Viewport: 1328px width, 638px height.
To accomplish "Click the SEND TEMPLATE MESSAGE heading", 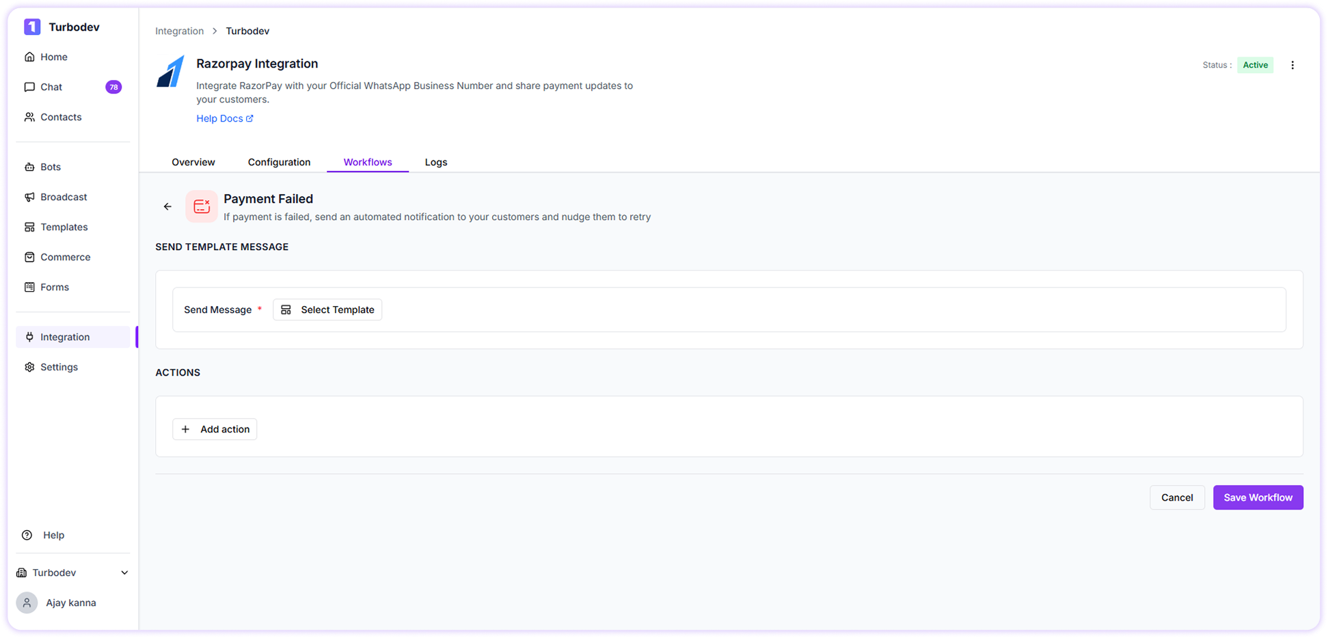I will pos(221,247).
